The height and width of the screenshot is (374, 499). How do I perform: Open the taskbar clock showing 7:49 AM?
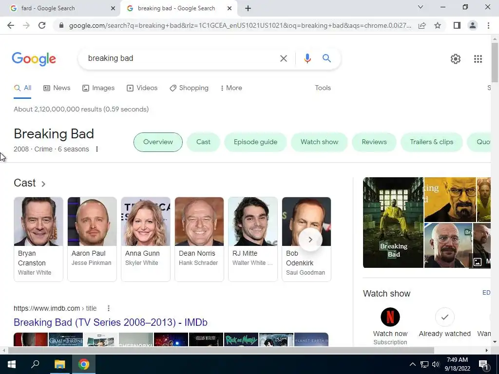pyautogui.click(x=457, y=364)
